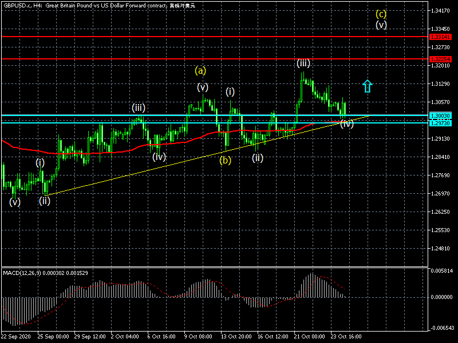Click the 1.28410 price axis label
Screen dimensions: 458x343
point(440,157)
